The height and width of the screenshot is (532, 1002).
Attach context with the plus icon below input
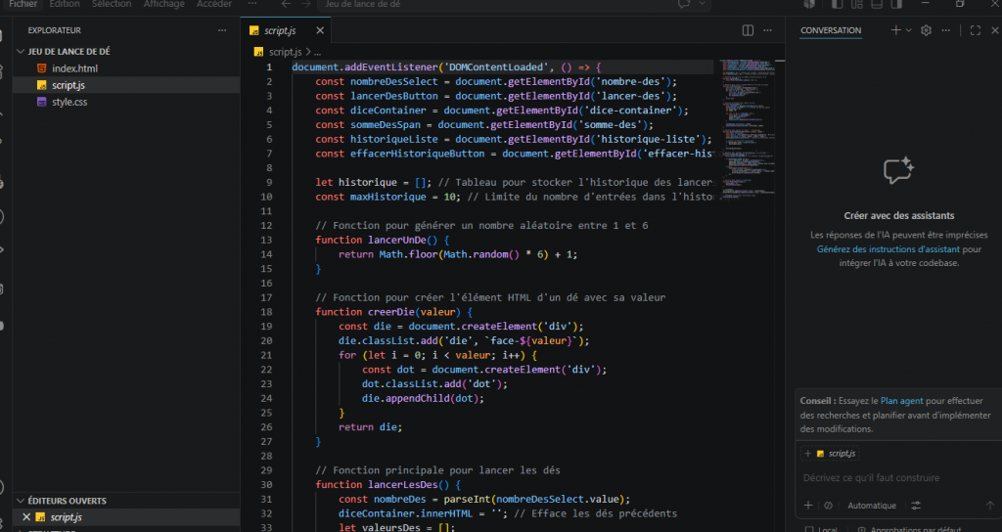tap(807, 506)
